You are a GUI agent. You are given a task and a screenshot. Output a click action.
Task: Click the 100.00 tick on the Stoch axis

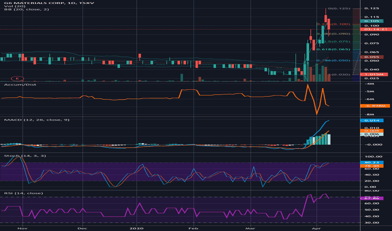click(x=373, y=156)
